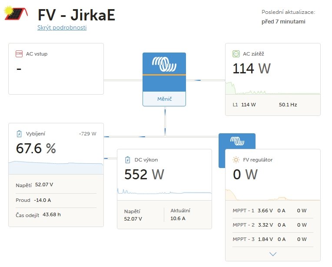This screenshot has width=332, height=267.
Task: Select the MPPT - 1 row
Action: [273, 211]
